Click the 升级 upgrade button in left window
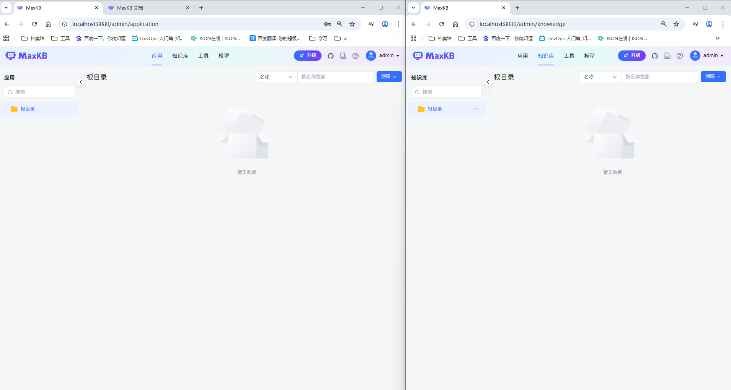731x390 pixels. (x=308, y=56)
